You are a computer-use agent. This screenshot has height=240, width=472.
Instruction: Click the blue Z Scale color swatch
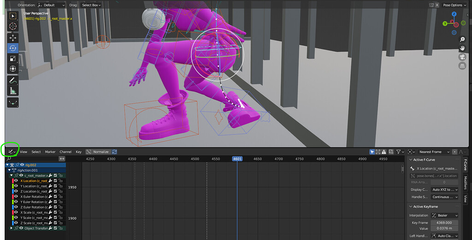(x=13, y=223)
